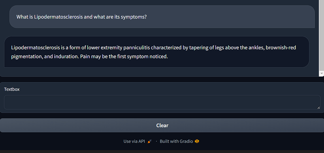Focus the Textbox input field
324x153 pixels.
(162, 102)
